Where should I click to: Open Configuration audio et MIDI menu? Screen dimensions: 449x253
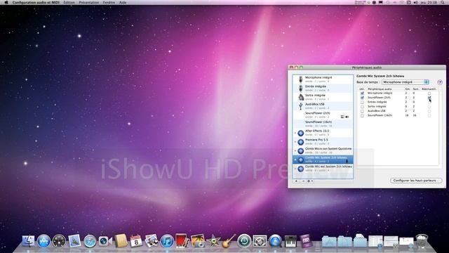coord(36,2)
